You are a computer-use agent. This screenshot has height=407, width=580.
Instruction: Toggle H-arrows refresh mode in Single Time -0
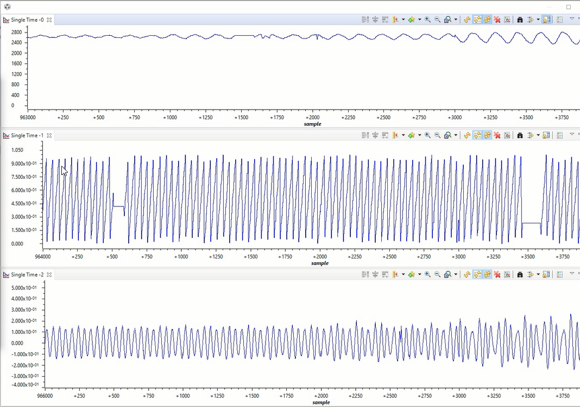point(477,20)
